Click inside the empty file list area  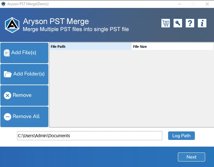pyautogui.click(x=131, y=88)
